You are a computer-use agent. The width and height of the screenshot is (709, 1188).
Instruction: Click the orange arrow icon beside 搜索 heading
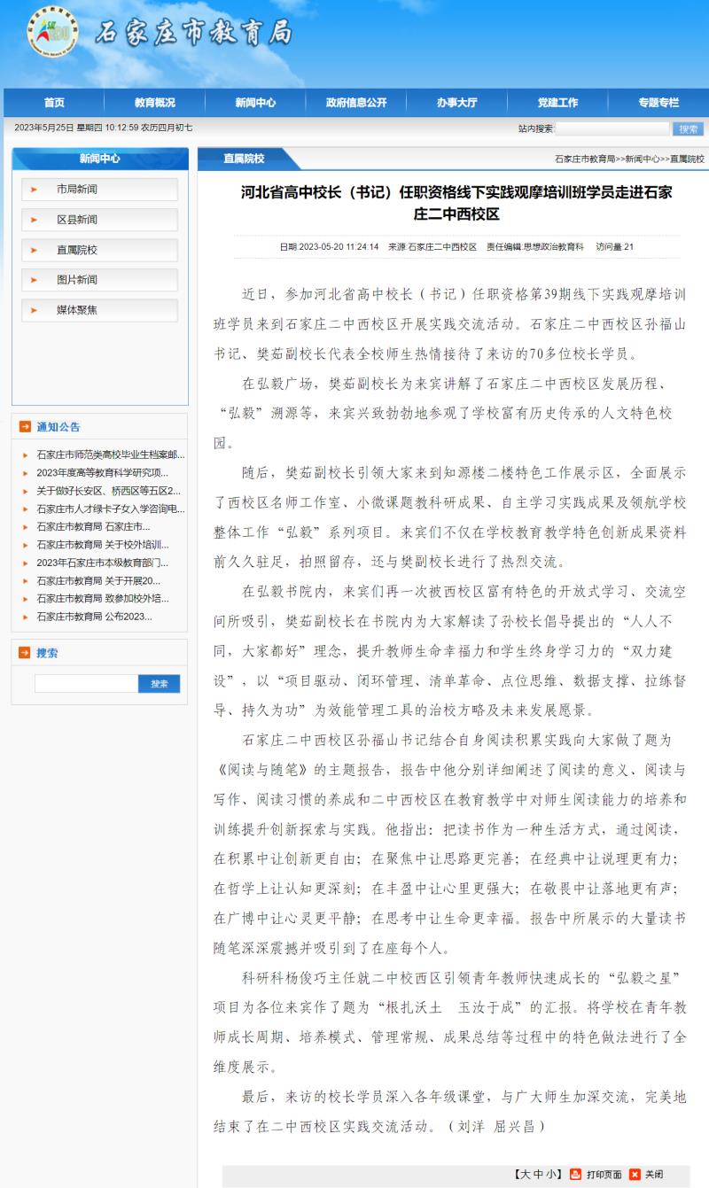tap(25, 653)
